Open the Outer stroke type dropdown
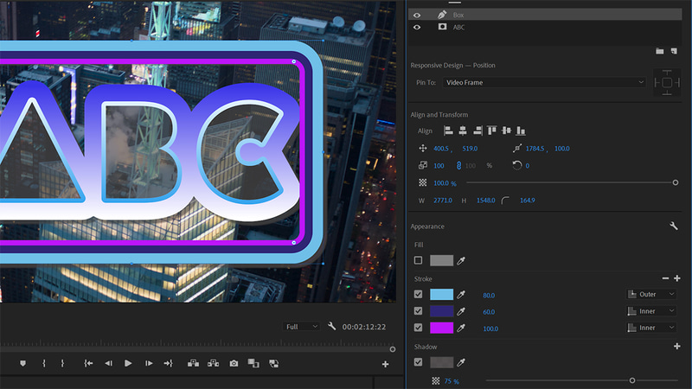 [x=650, y=294]
